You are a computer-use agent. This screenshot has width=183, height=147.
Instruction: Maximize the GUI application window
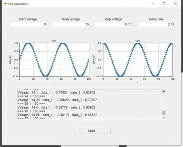[164, 4]
